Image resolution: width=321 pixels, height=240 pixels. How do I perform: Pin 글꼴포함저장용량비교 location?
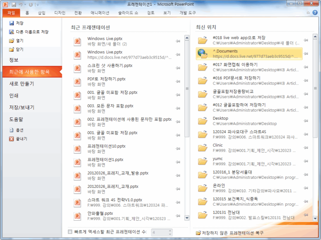[306, 94]
